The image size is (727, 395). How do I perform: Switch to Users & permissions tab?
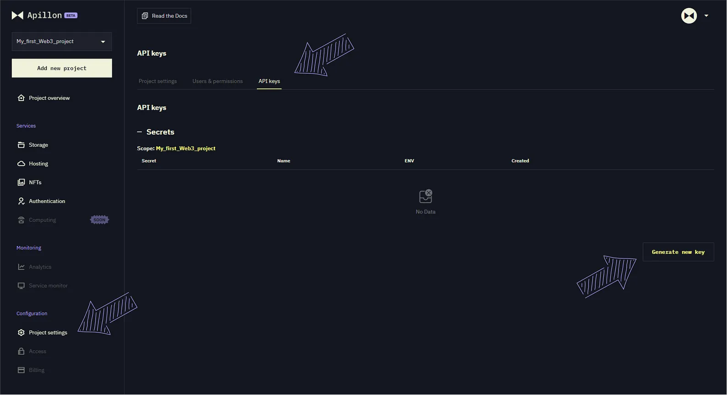217,81
